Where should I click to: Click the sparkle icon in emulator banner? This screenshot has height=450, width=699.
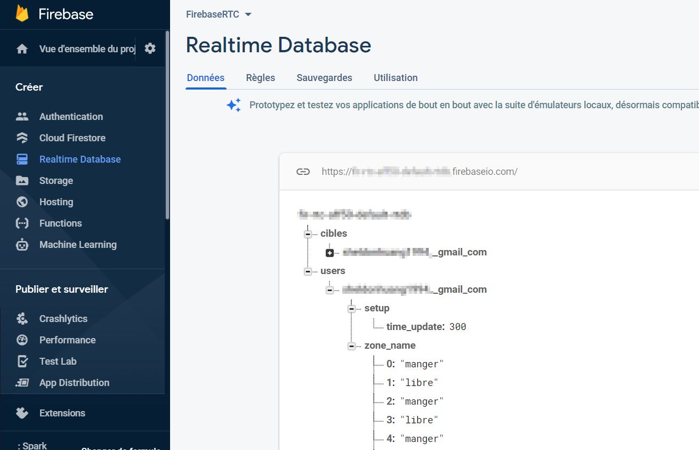coord(234,105)
